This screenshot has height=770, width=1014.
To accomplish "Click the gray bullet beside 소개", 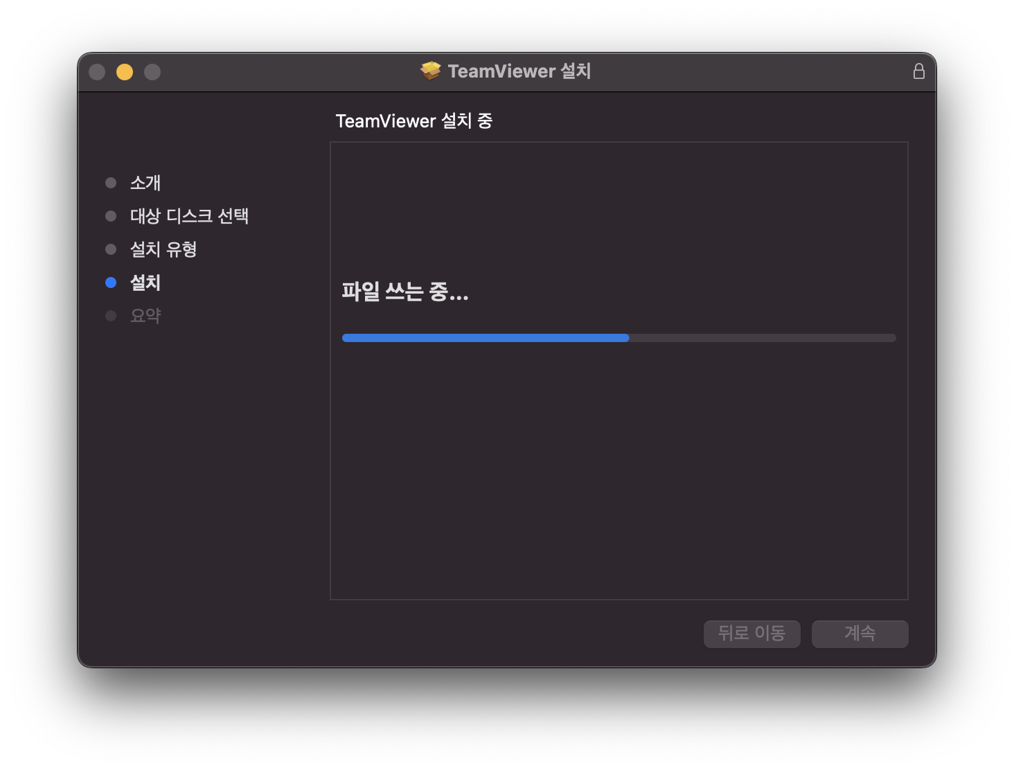I will (112, 182).
